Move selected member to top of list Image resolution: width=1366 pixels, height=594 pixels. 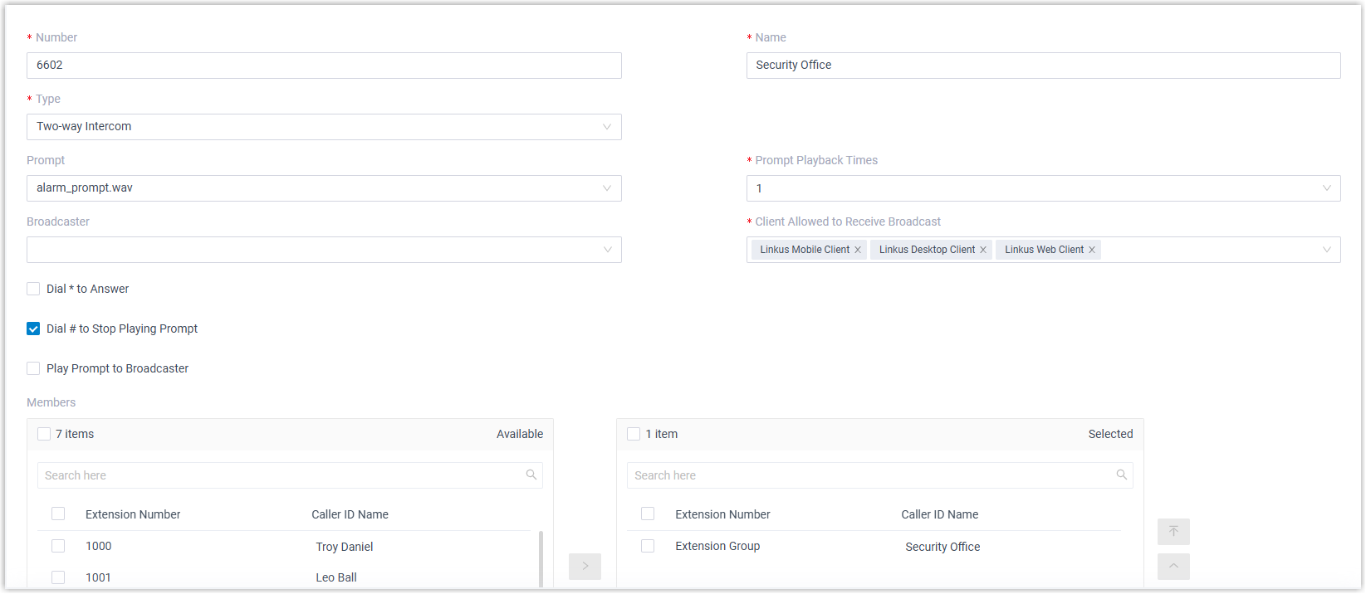1173,532
